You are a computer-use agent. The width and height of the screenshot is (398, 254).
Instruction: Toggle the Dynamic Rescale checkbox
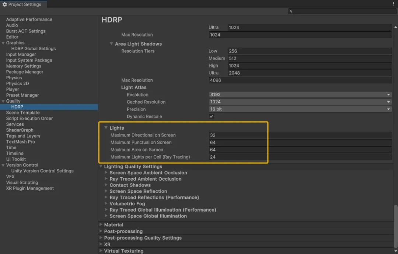click(x=212, y=116)
